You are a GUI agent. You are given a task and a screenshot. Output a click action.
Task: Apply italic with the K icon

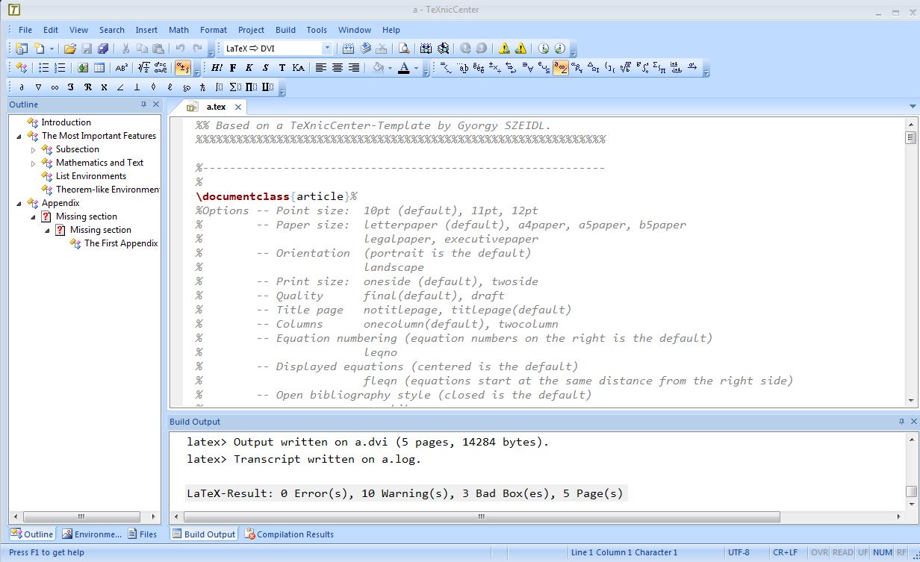[x=249, y=68]
